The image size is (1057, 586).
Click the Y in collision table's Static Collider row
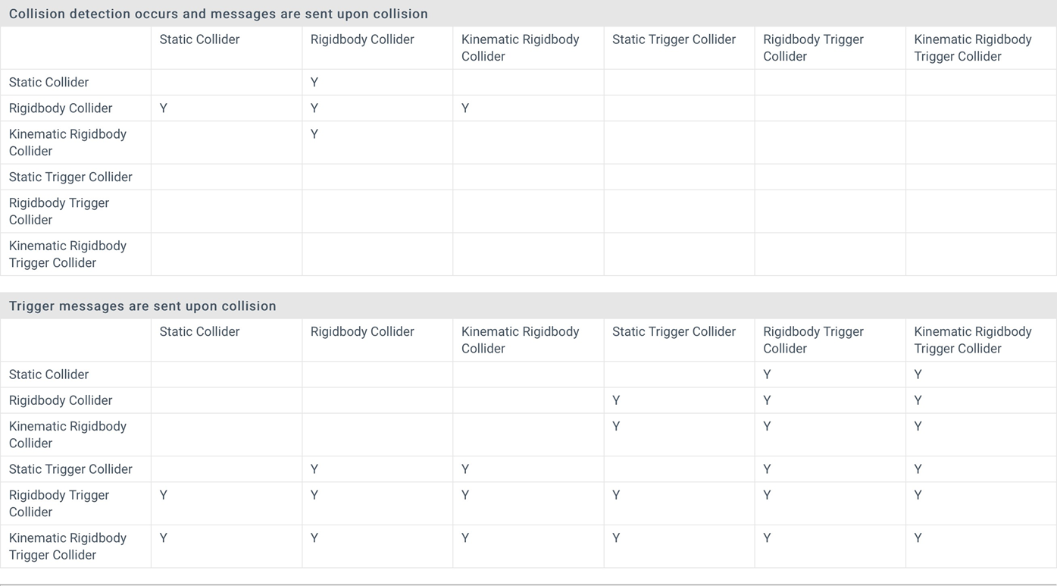pos(314,83)
